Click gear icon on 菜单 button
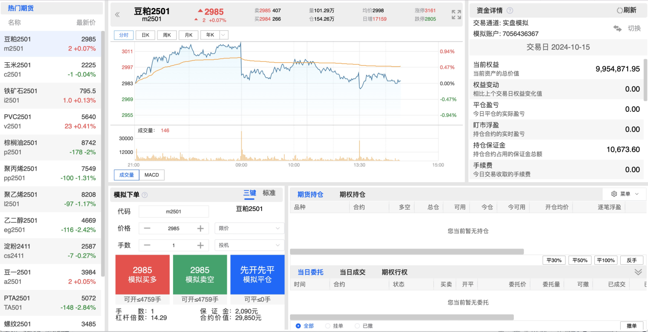 click(614, 194)
